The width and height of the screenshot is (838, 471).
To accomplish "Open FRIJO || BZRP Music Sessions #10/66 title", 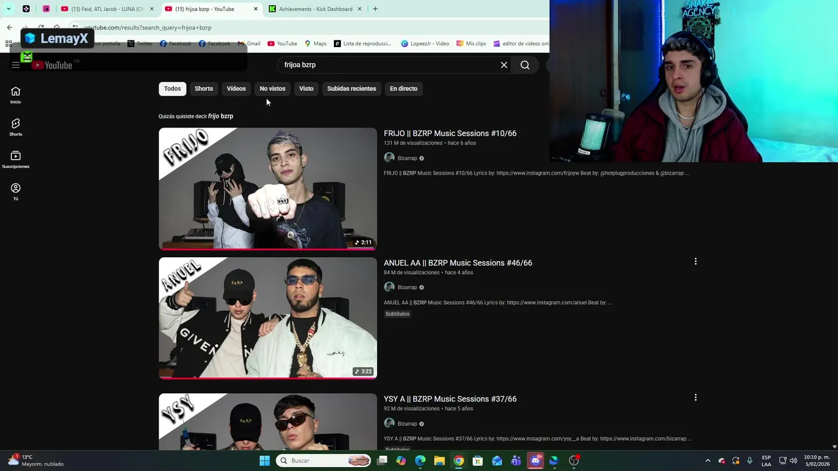I will 450,133.
